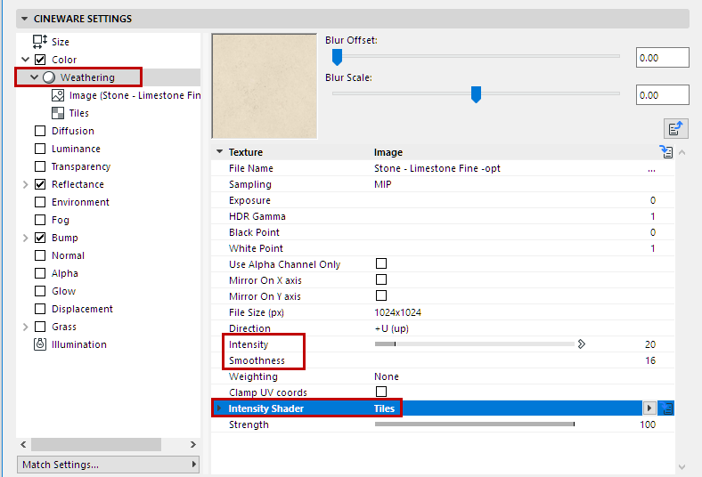Screen dimensions: 702x477
Task: Enable the Fog channel checkbox
Action: pyautogui.click(x=40, y=220)
